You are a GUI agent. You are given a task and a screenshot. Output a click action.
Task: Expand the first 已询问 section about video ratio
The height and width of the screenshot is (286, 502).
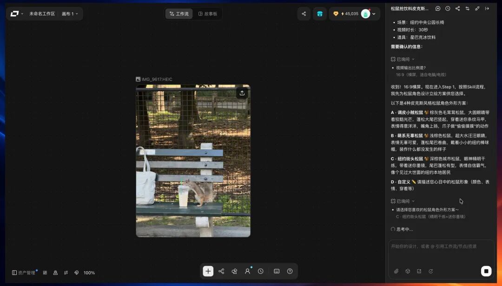tap(403, 59)
